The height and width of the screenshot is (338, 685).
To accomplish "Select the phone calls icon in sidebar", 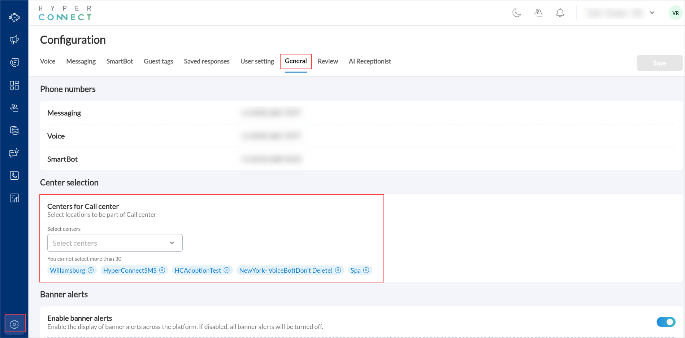I will coord(14,175).
